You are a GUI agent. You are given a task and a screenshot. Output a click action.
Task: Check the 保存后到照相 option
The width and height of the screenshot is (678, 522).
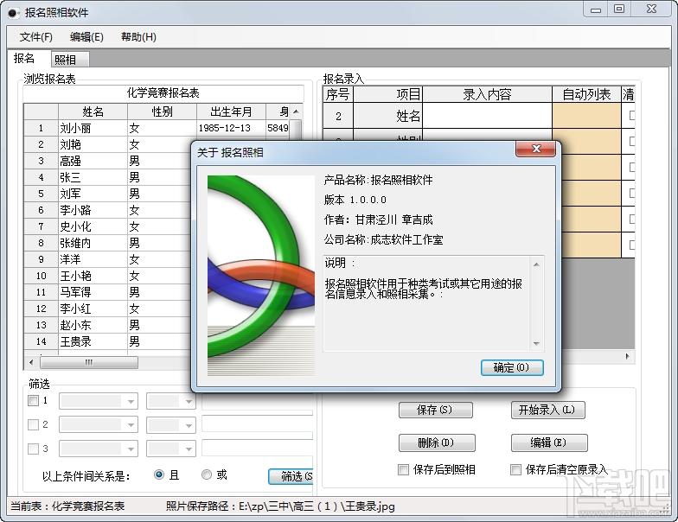click(x=403, y=470)
